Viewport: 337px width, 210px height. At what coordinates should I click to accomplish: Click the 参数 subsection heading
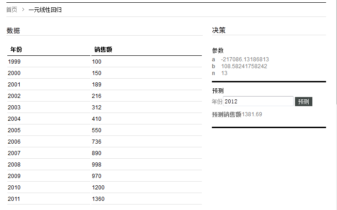point(218,50)
